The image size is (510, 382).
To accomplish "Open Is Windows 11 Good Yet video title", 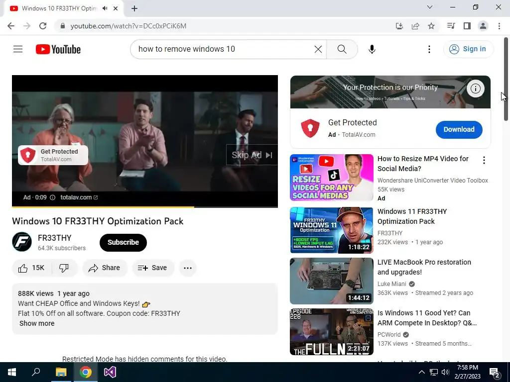I will click(427, 318).
